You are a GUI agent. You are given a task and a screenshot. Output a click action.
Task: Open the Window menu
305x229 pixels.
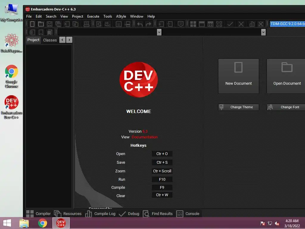[136, 16]
